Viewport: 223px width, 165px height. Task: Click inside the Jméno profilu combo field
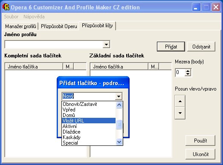coord(54,44)
